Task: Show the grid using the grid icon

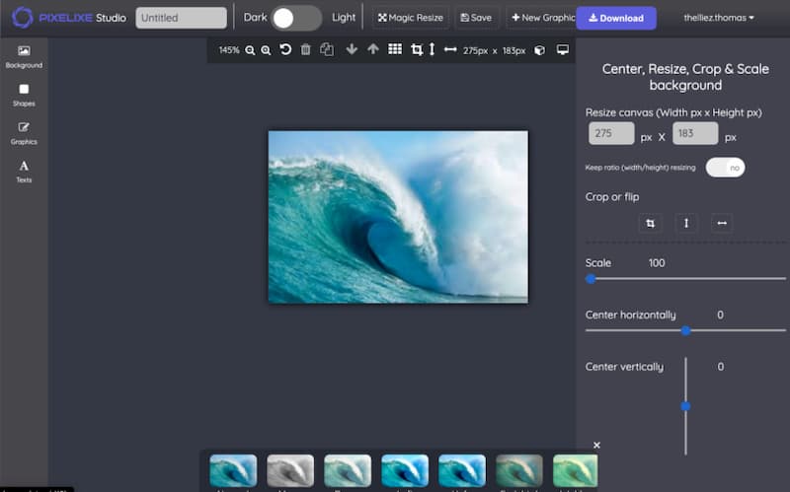Action: [395, 49]
